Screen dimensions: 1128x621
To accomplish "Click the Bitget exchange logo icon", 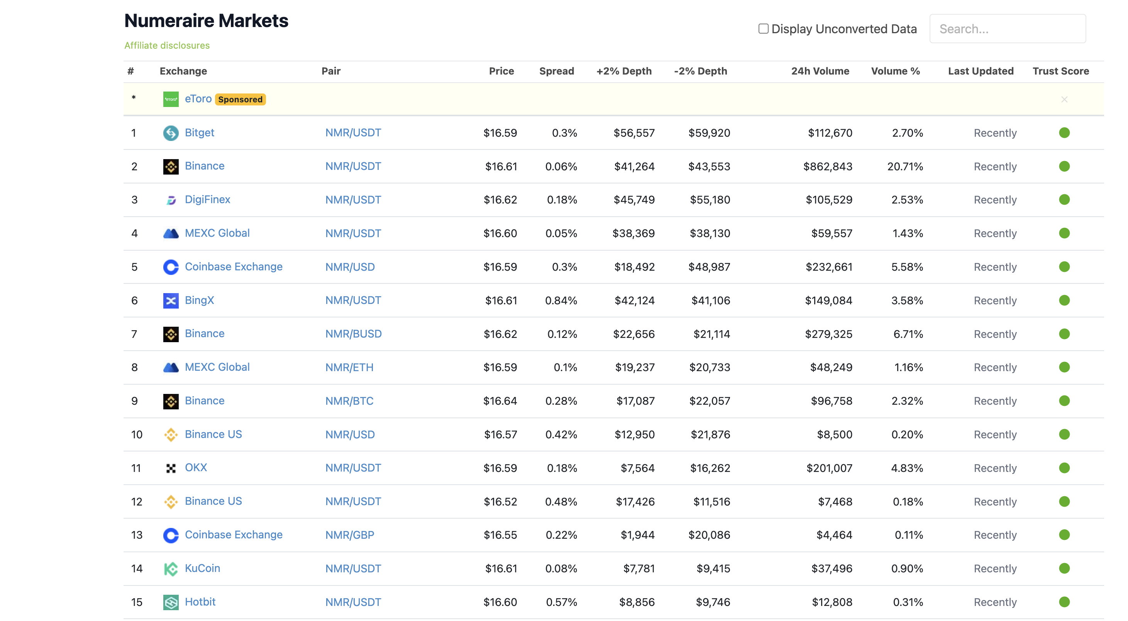I will point(171,133).
